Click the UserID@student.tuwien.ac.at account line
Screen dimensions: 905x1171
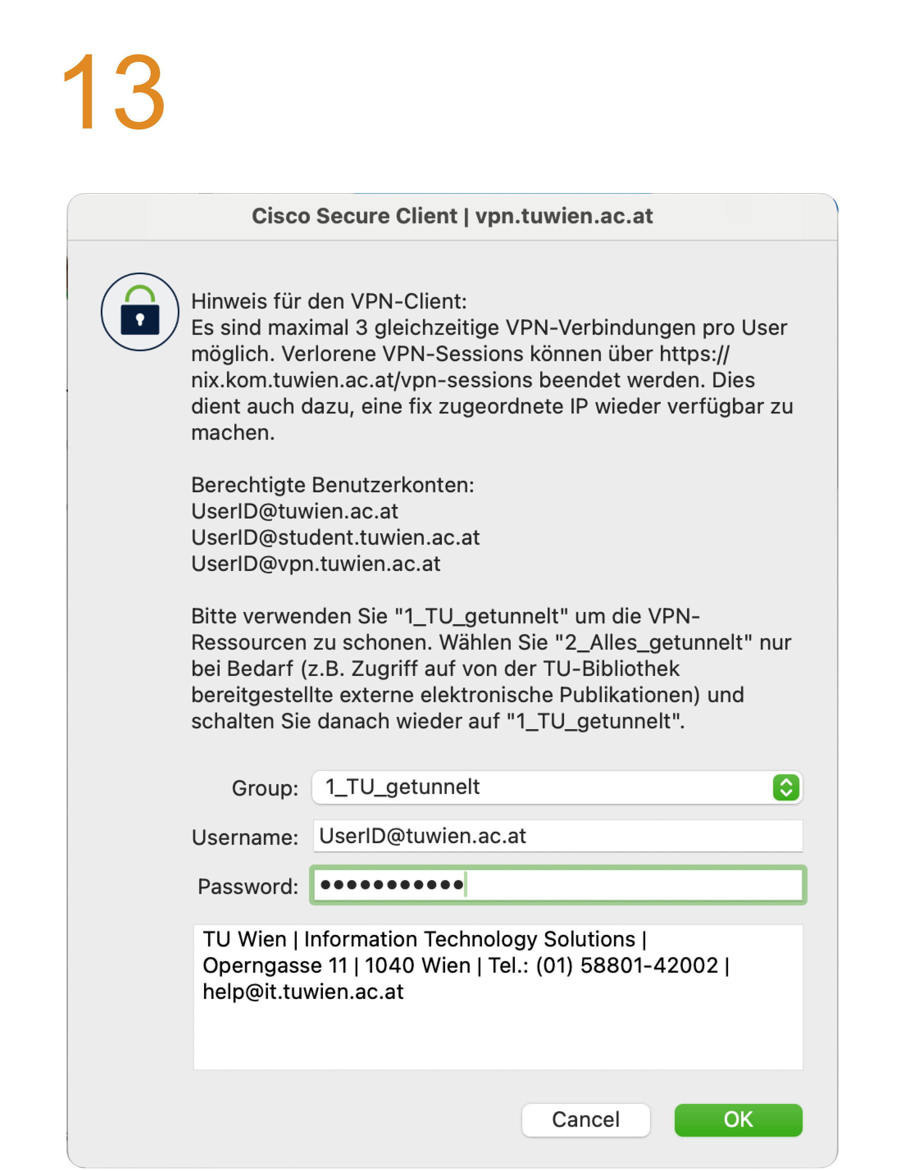[x=336, y=538]
